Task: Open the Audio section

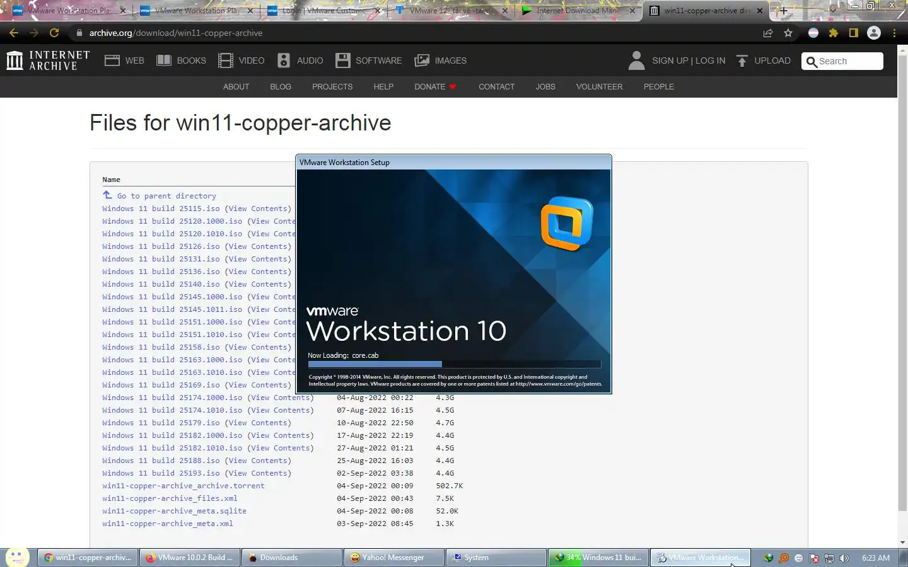Action: pyautogui.click(x=300, y=60)
